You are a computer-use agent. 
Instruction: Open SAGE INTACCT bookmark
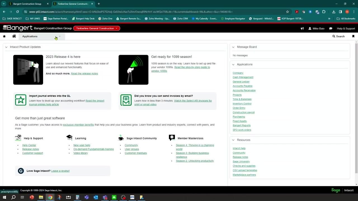(12, 19)
